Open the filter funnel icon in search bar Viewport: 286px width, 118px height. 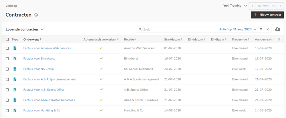coord(261,29)
